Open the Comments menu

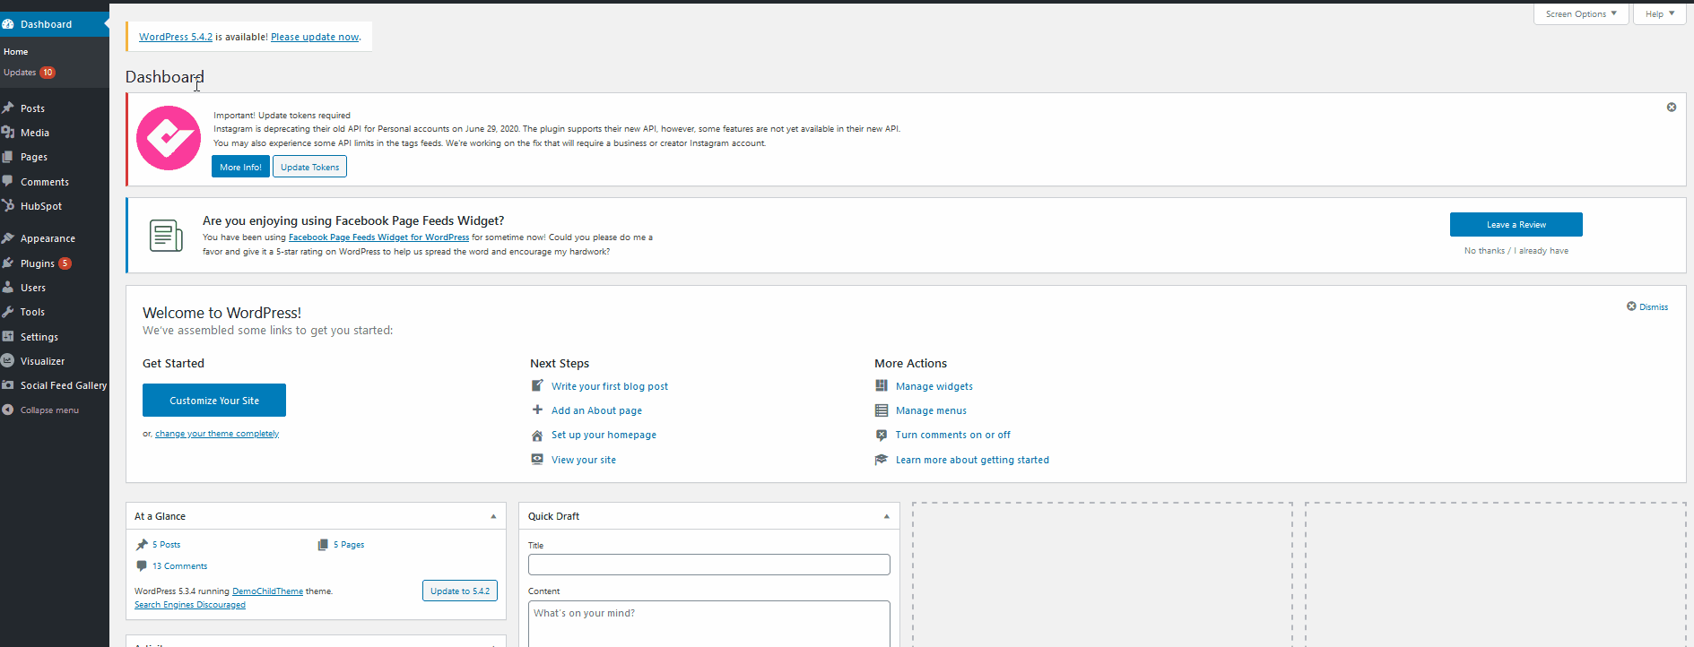click(45, 182)
